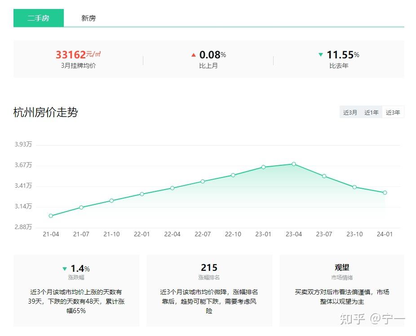Click the 22-07 data point on chart

203,181
